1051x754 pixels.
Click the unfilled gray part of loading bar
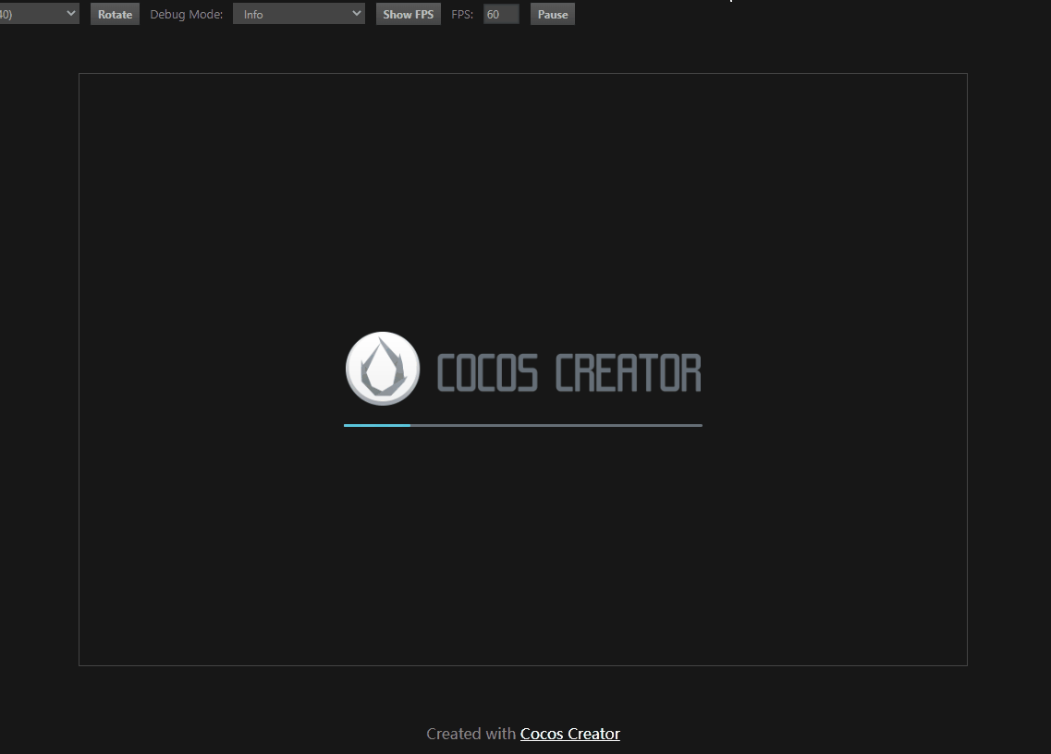(555, 425)
